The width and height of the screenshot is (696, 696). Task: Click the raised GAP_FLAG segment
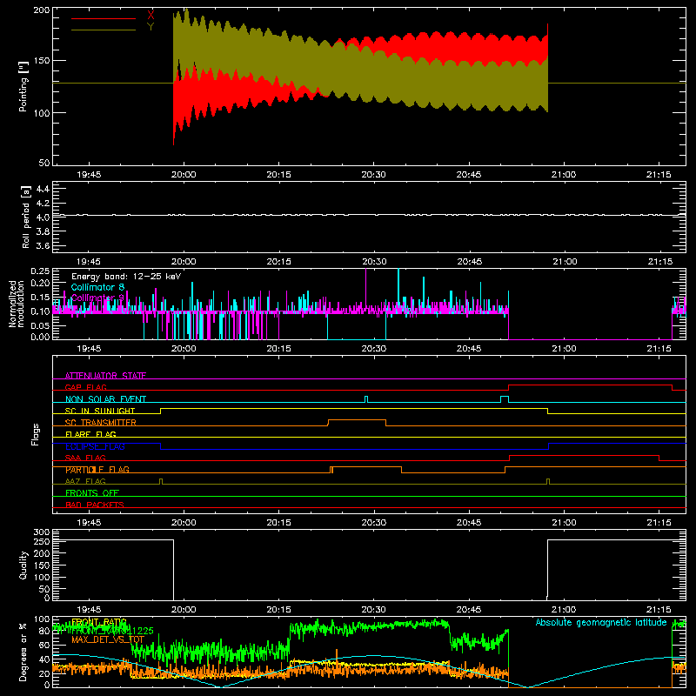(x=591, y=385)
